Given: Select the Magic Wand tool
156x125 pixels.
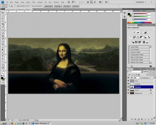Looking at the screenshot, I should pyautogui.click(x=3, y=21).
